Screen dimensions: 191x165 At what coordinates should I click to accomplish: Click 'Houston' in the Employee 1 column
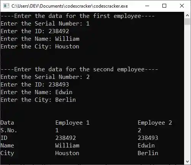[67, 153]
